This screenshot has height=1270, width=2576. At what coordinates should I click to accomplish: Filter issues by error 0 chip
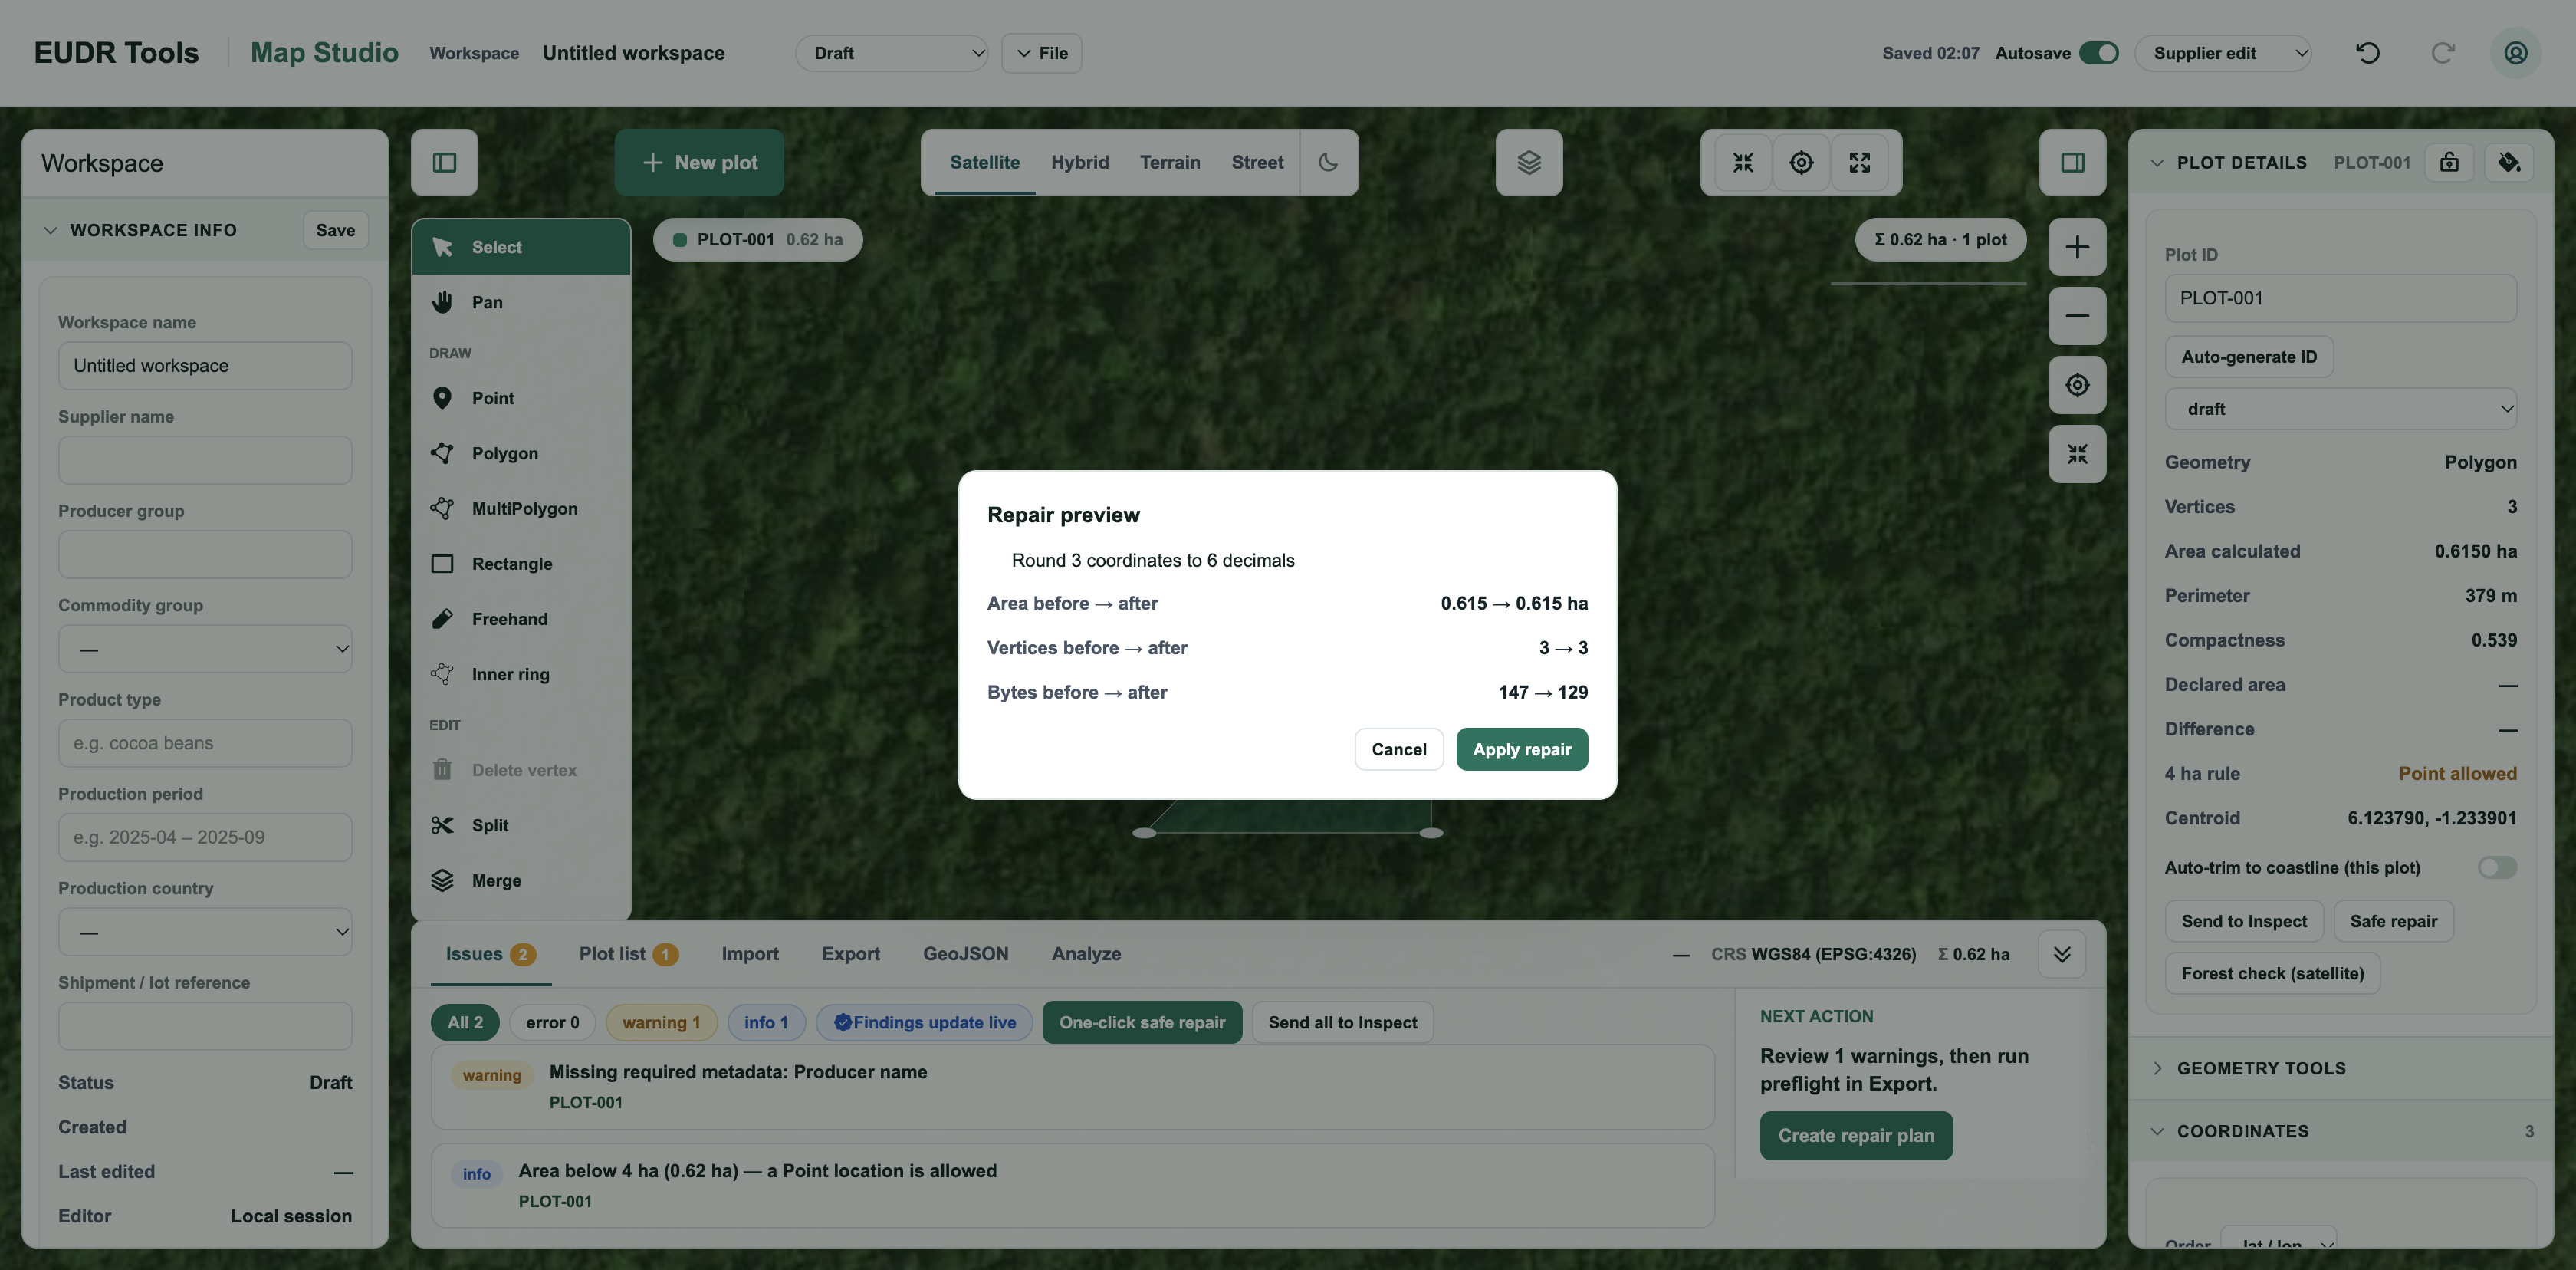(552, 1022)
